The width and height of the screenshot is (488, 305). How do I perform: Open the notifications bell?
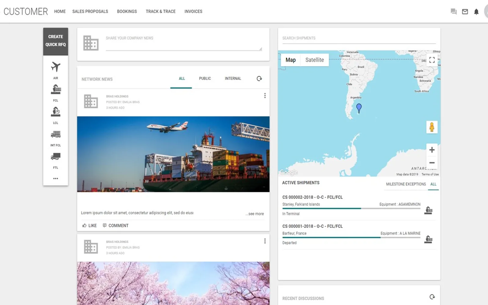click(476, 12)
